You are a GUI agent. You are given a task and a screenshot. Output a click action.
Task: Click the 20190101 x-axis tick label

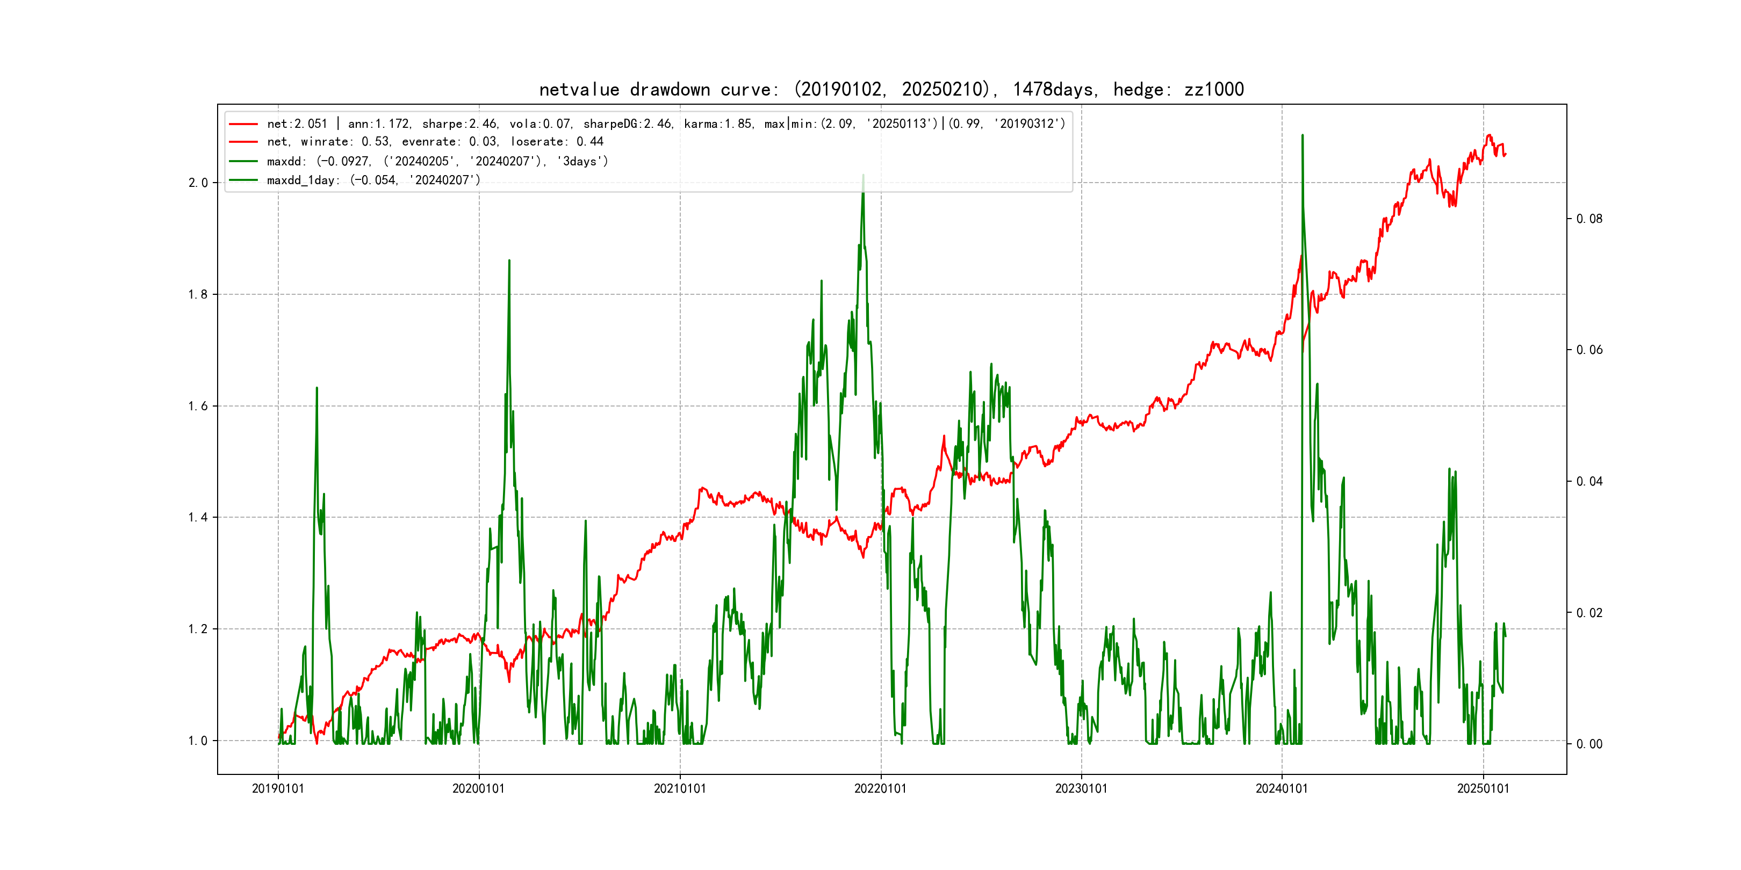tap(278, 788)
